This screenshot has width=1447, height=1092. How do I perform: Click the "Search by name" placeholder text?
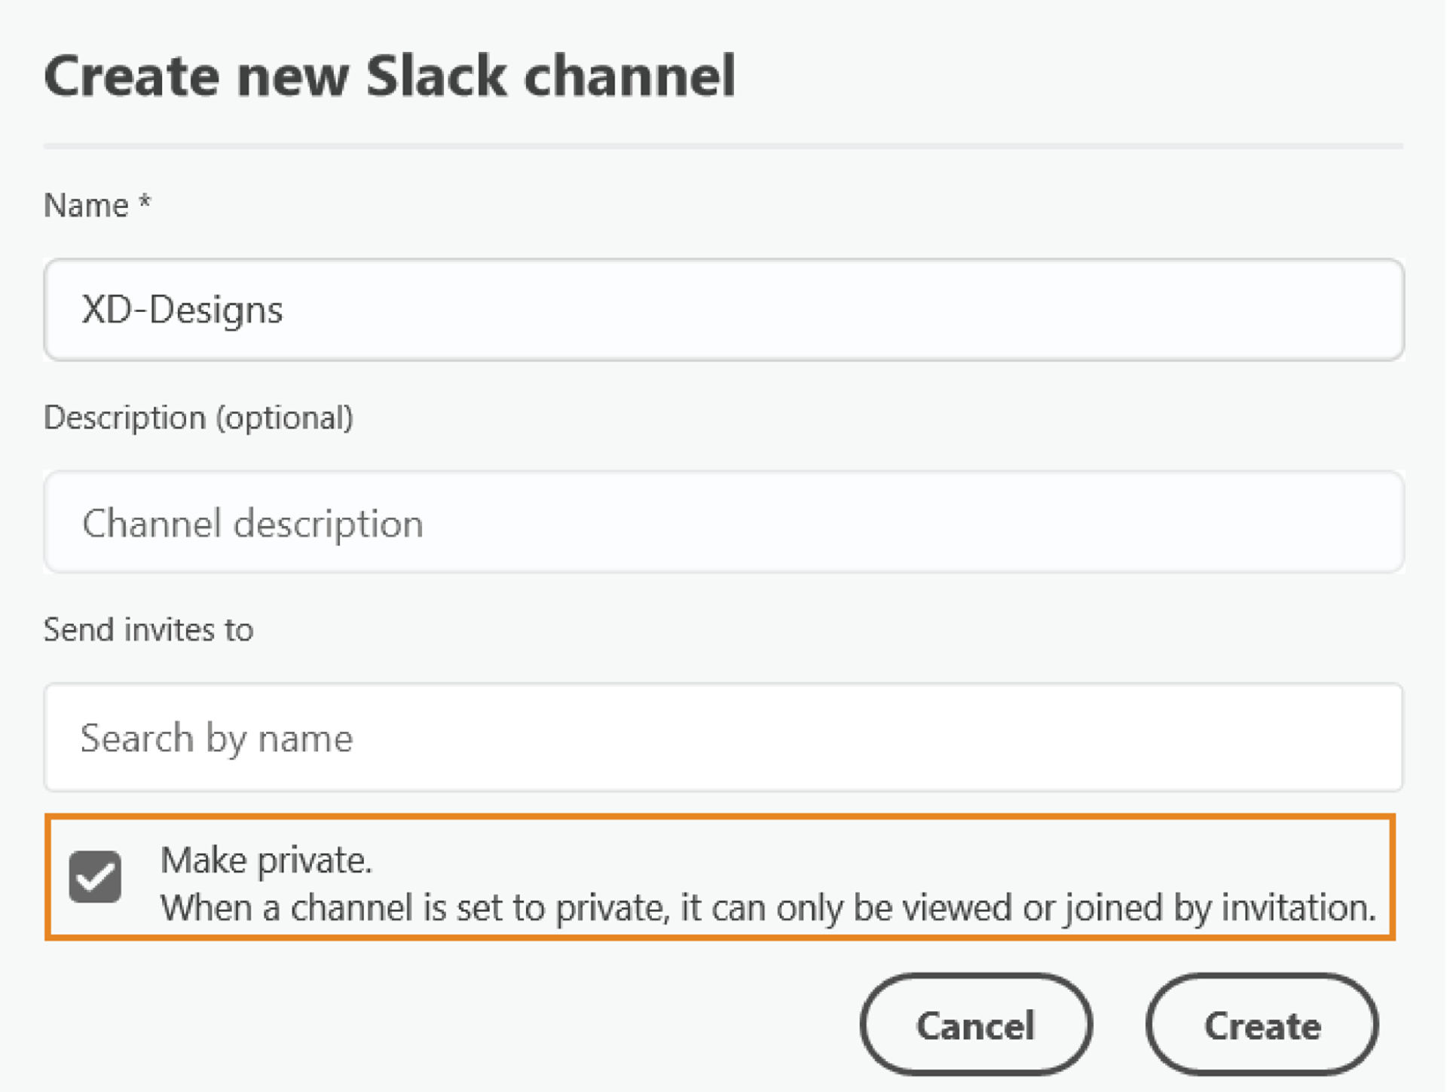click(x=216, y=738)
